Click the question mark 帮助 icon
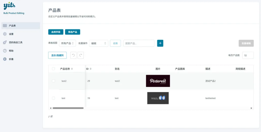Screen dimensions: 261x132 (5, 51)
